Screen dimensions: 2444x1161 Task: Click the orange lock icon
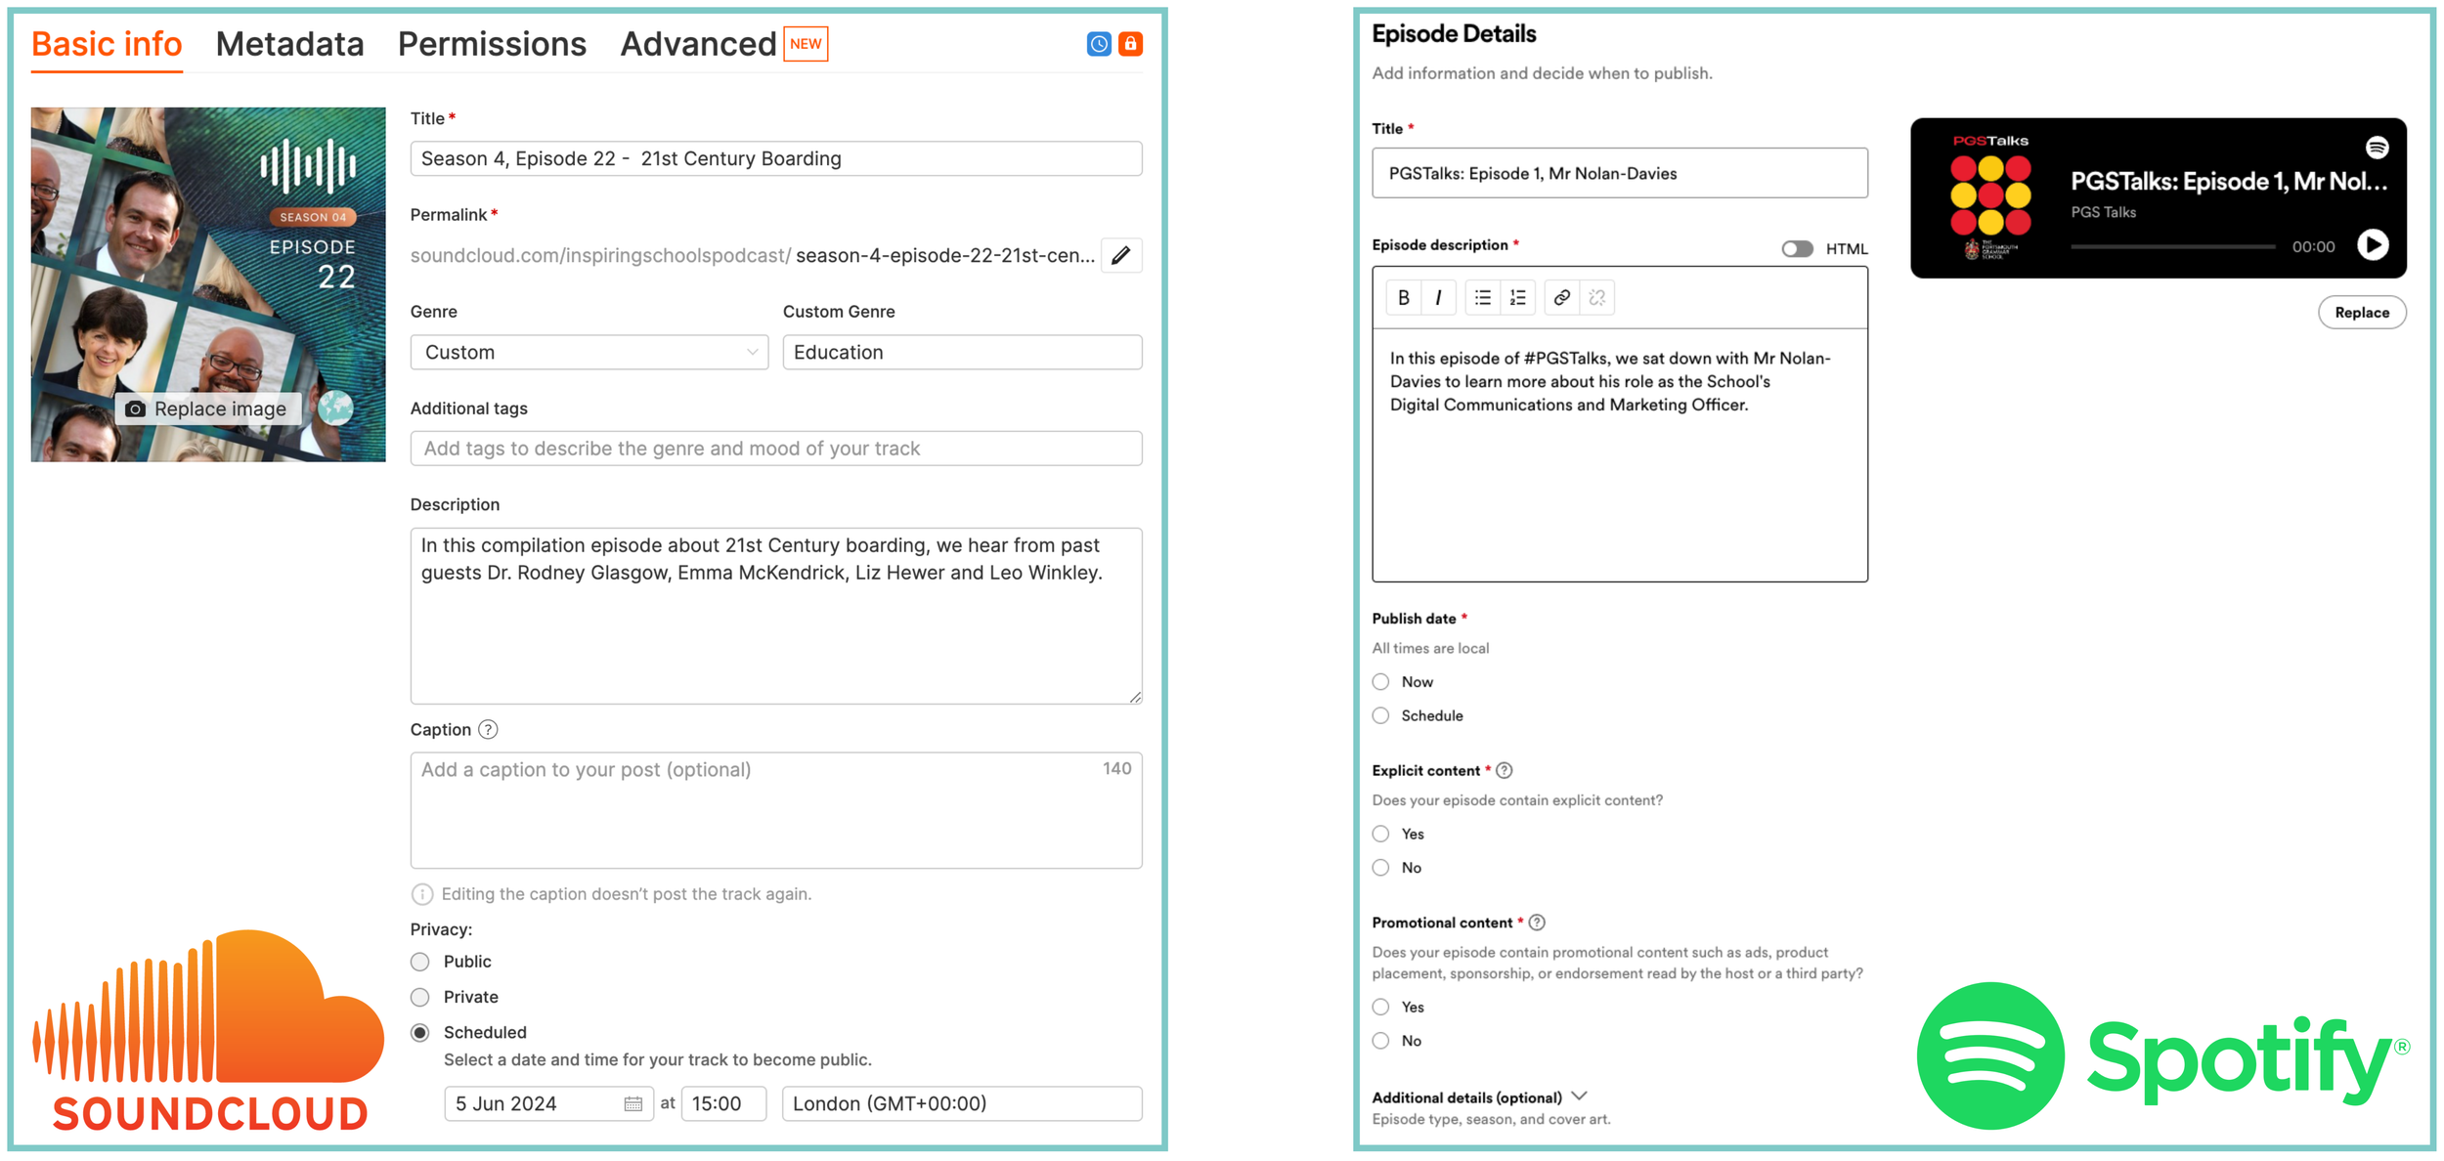(x=1130, y=44)
